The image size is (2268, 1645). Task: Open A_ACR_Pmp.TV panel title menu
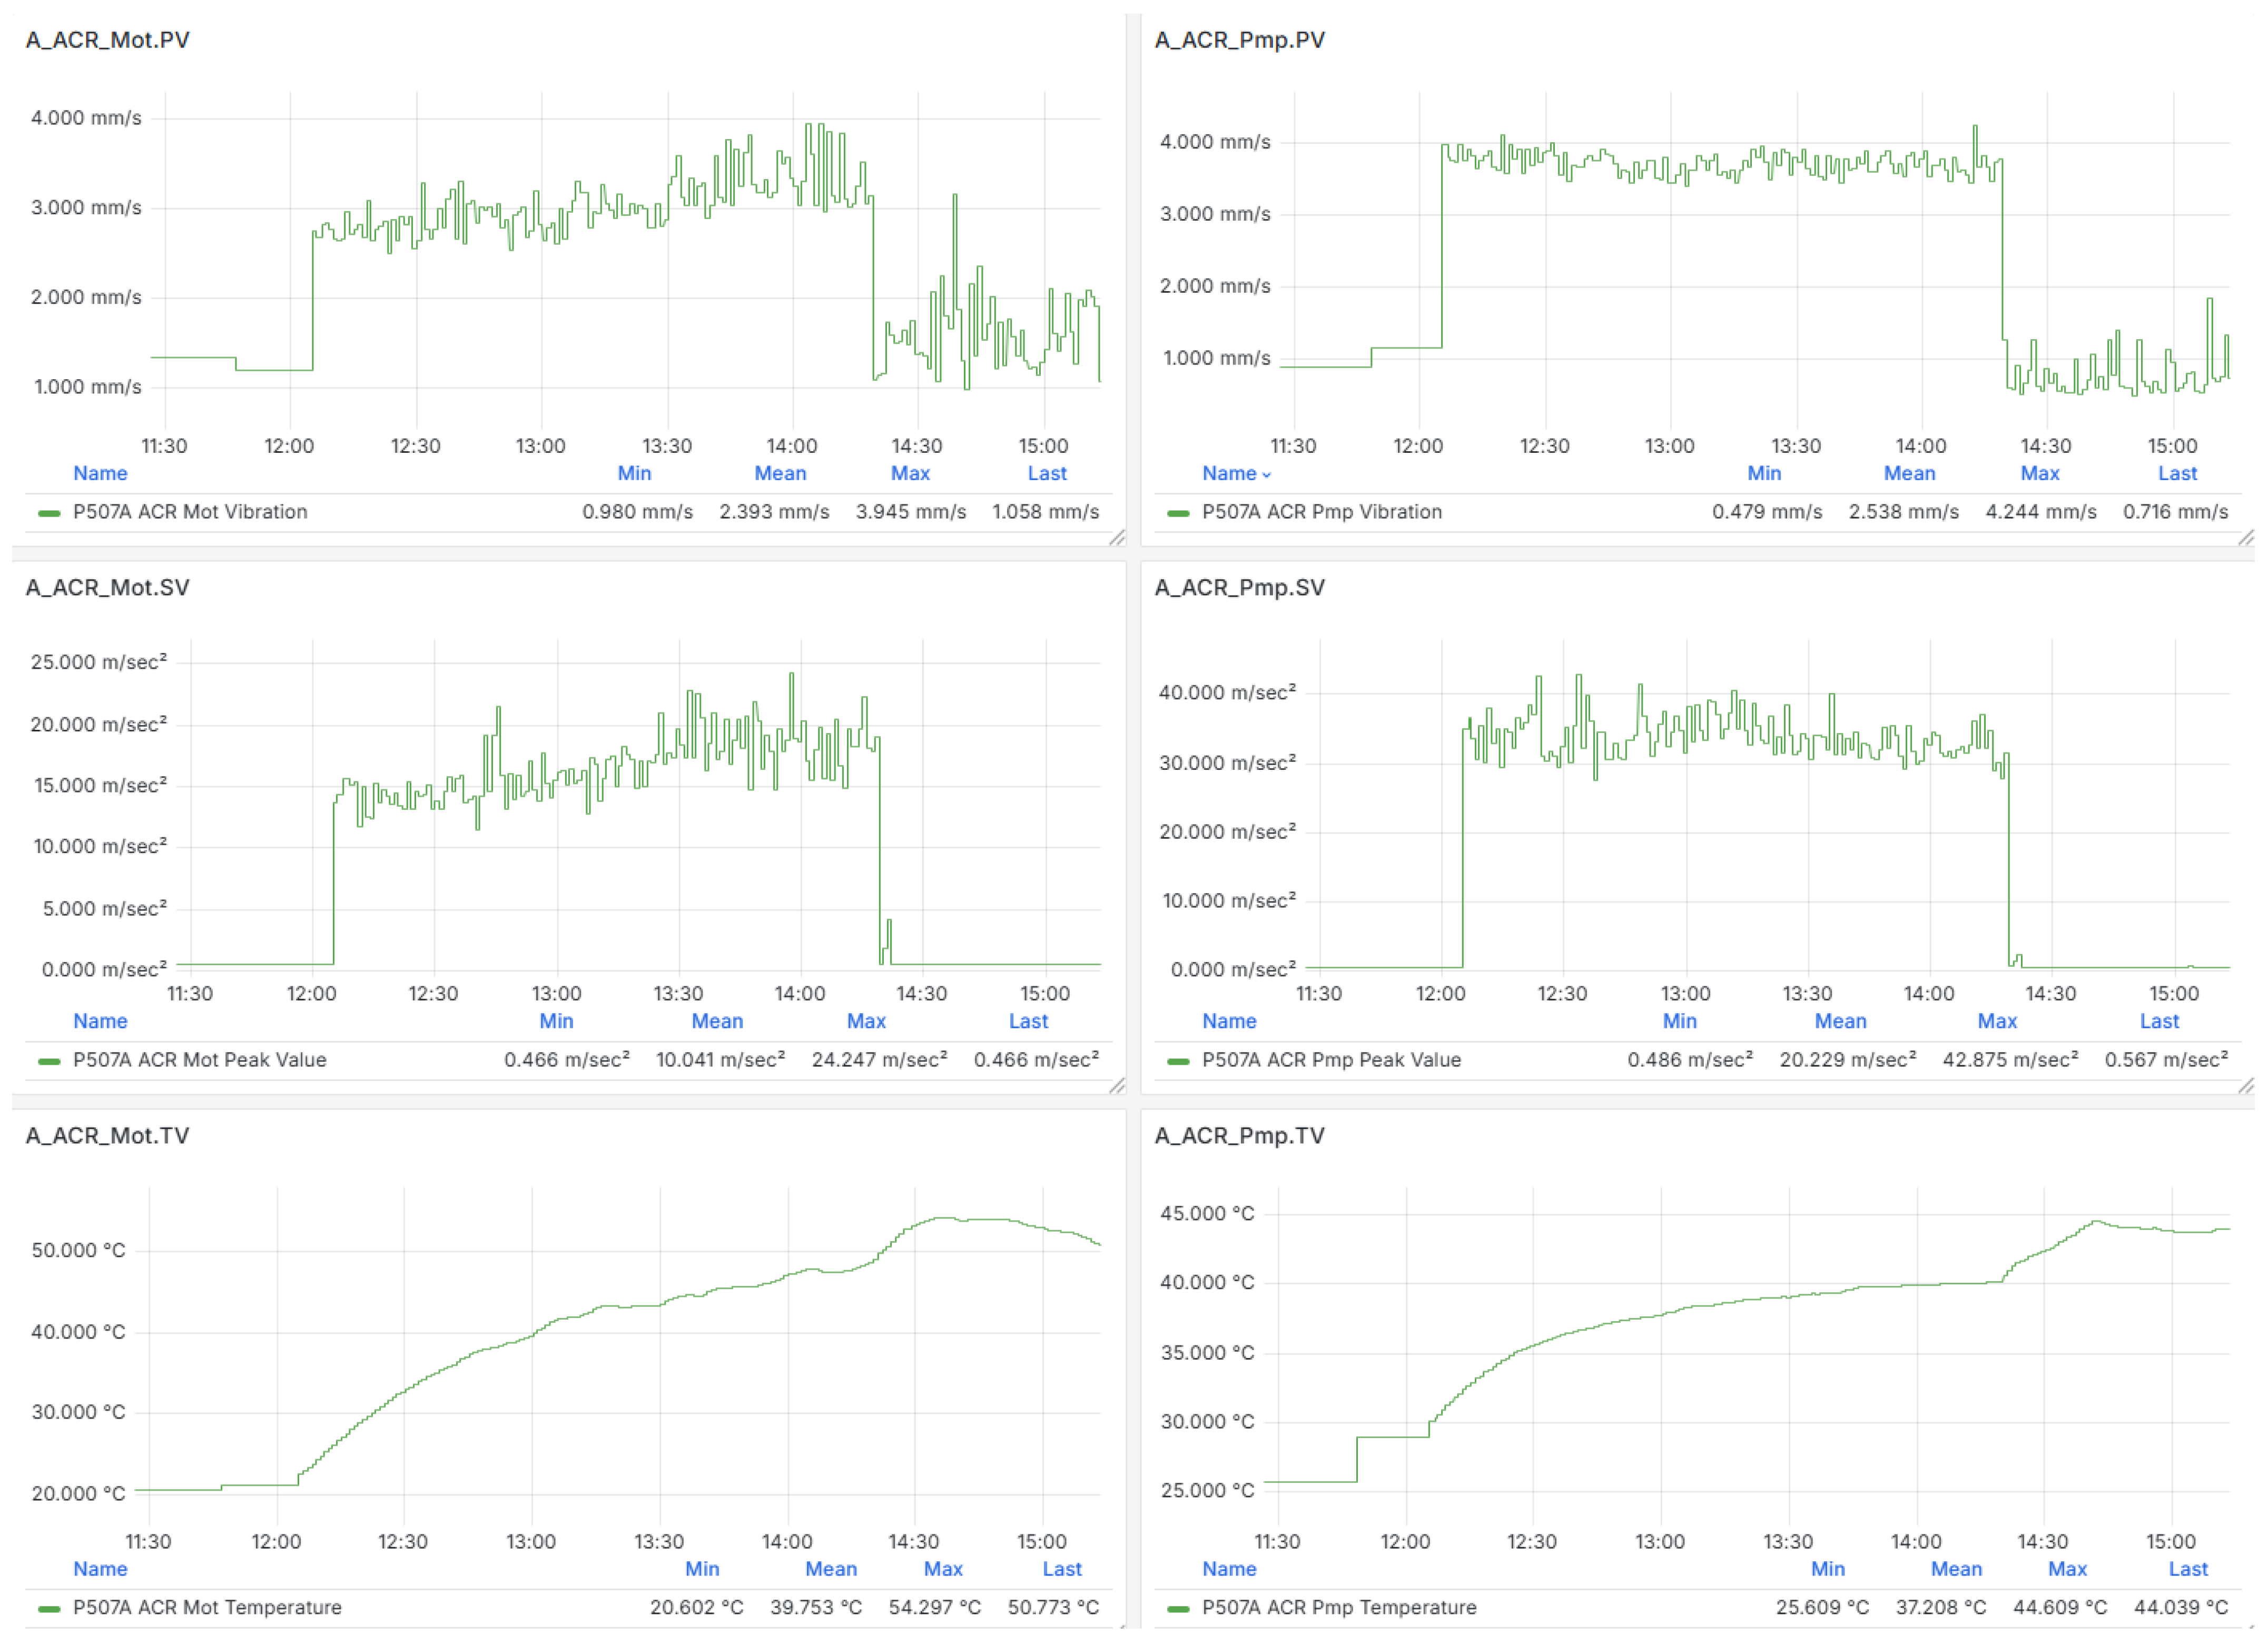[x=1239, y=1136]
